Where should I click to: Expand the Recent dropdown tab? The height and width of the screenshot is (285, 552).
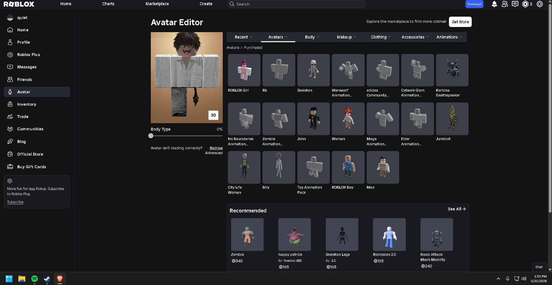point(243,37)
